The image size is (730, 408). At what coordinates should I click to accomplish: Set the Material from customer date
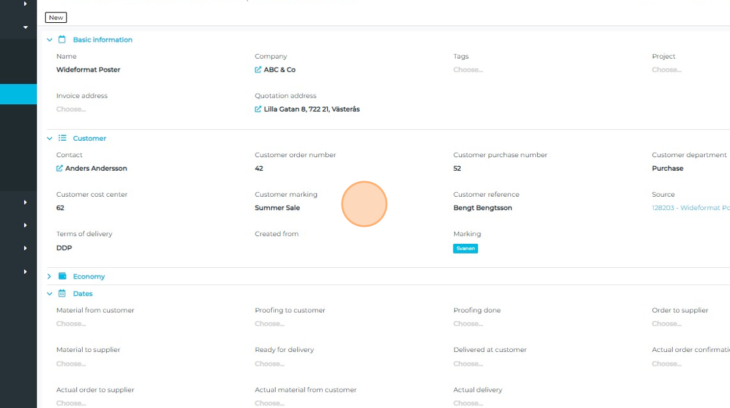pyautogui.click(x=71, y=324)
